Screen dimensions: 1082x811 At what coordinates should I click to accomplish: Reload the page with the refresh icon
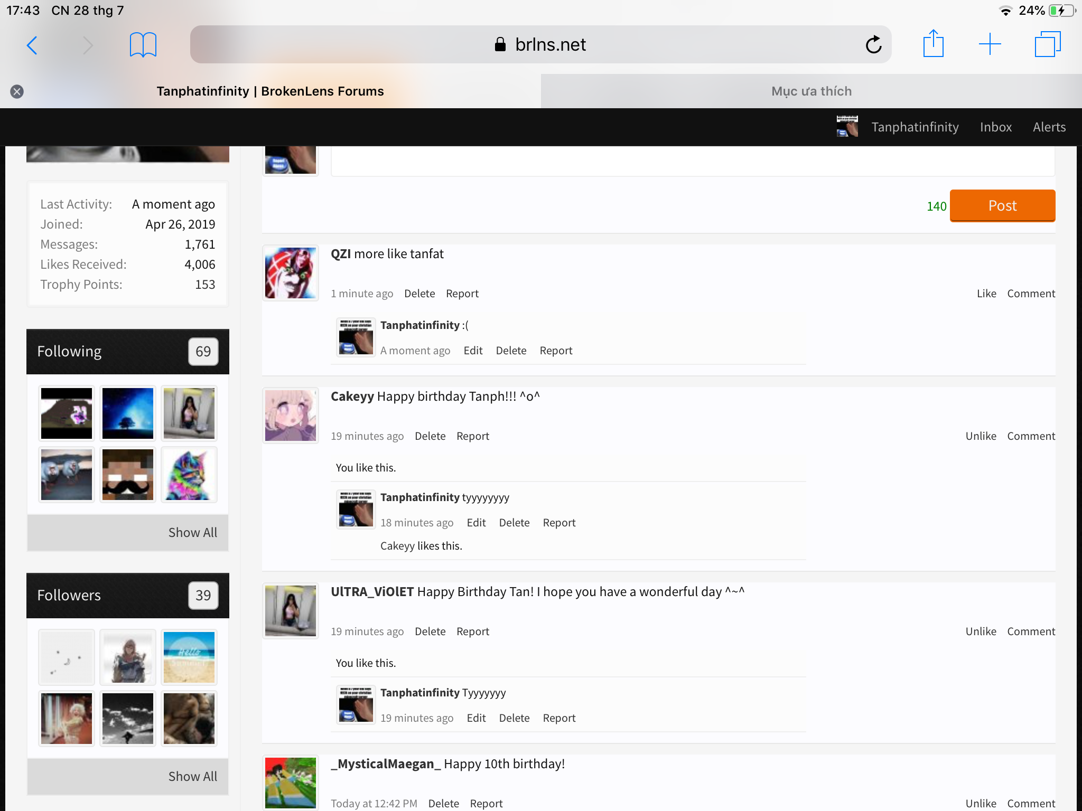[x=873, y=45]
